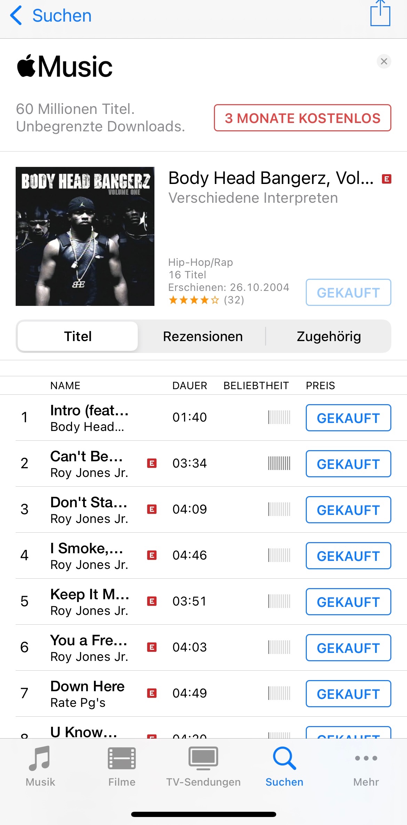Switch to the Zugehörig segment

(329, 336)
